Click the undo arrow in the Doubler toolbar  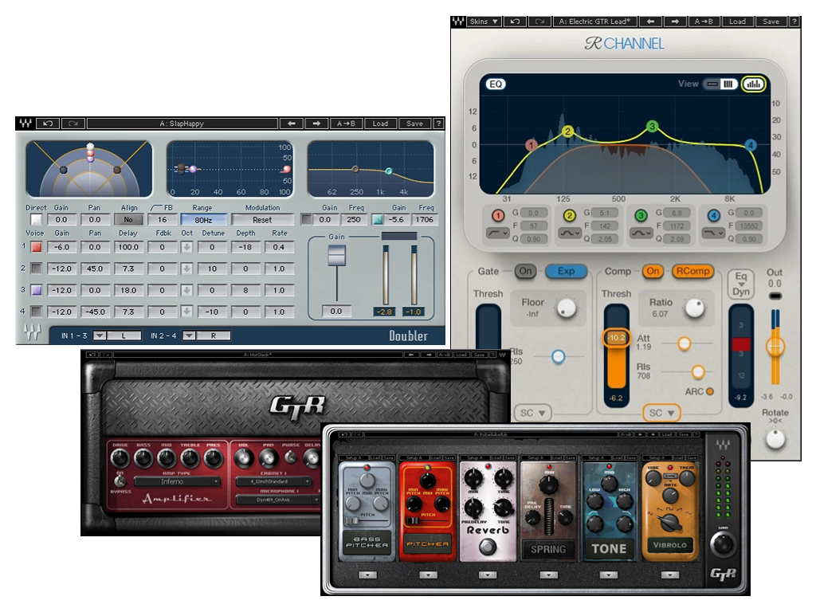[x=48, y=124]
